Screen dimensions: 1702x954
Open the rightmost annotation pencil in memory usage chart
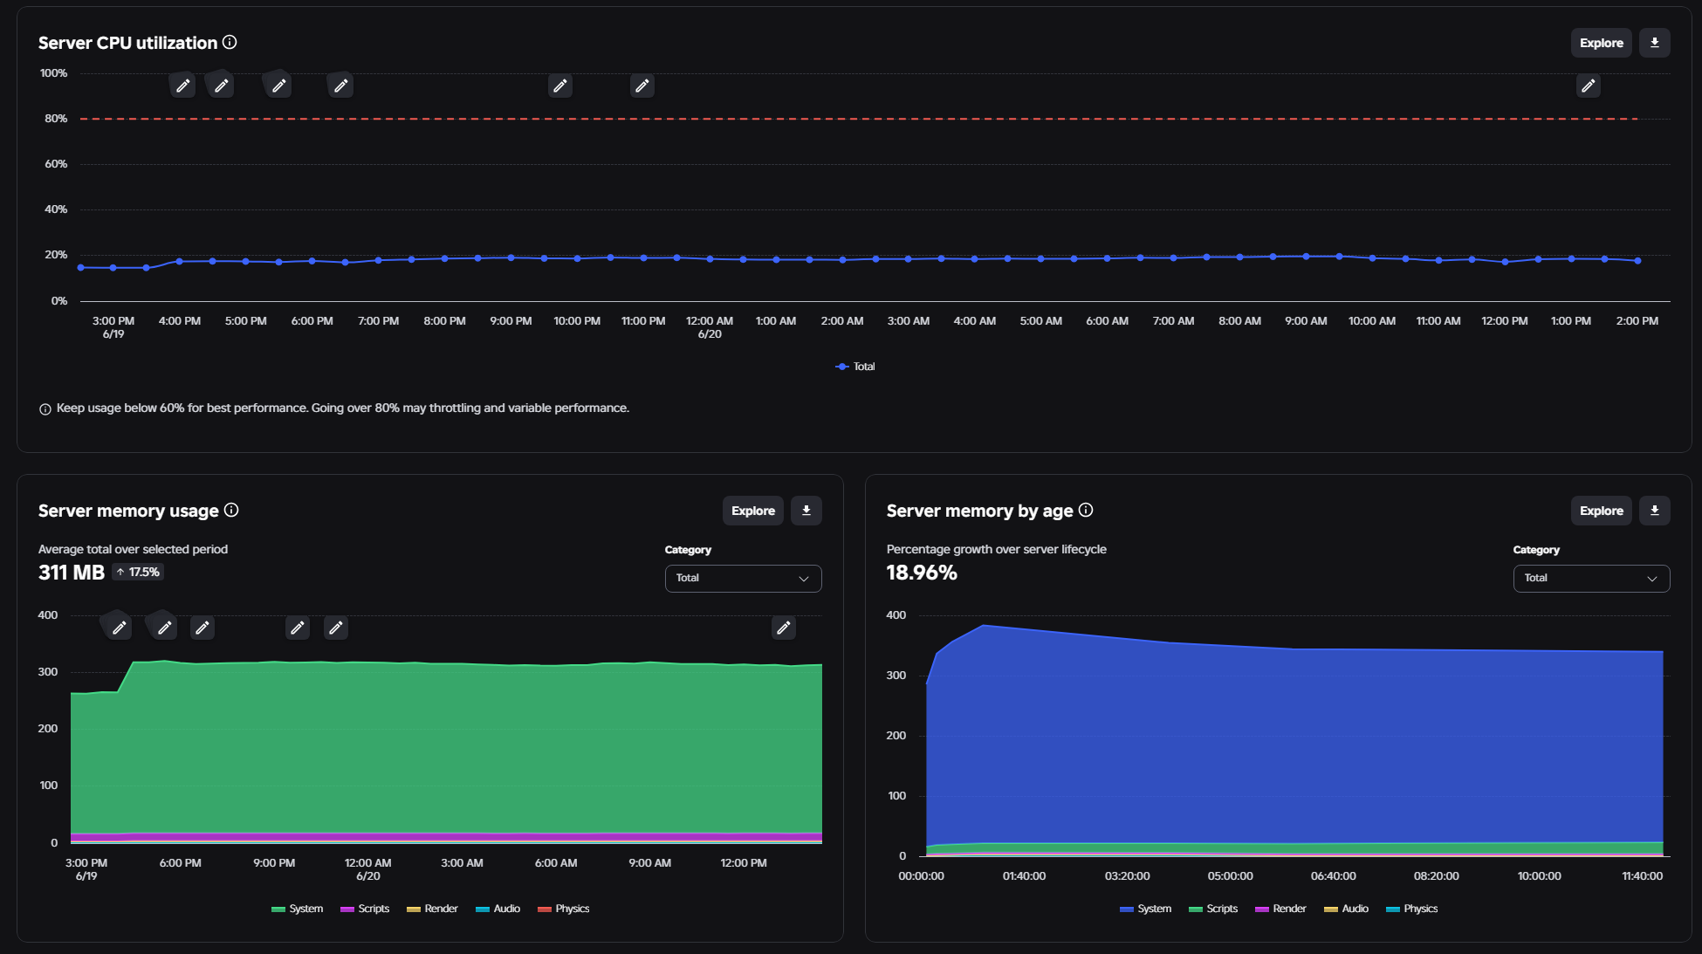tap(784, 628)
